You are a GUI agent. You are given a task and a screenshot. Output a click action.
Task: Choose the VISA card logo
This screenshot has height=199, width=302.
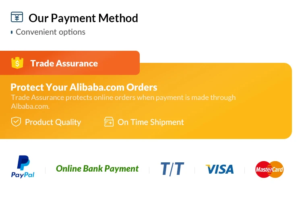(x=219, y=169)
